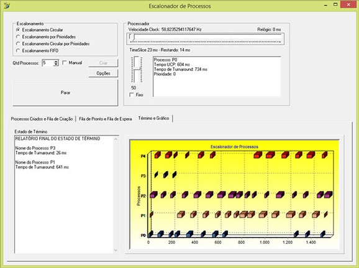Switch to Fila de Pronto e Fila de Espera tab
Viewport: 359px width, 268px height.
pyautogui.click(x=106, y=119)
